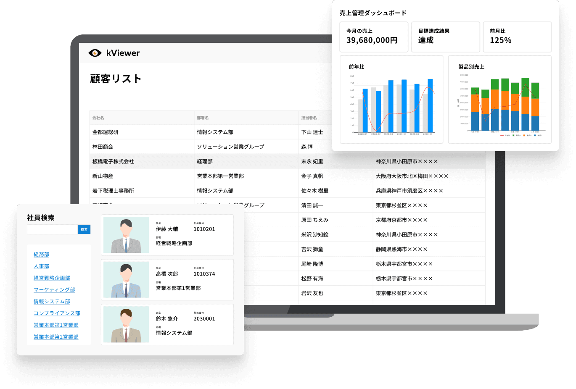Select the 情報システム部 link

51,302
